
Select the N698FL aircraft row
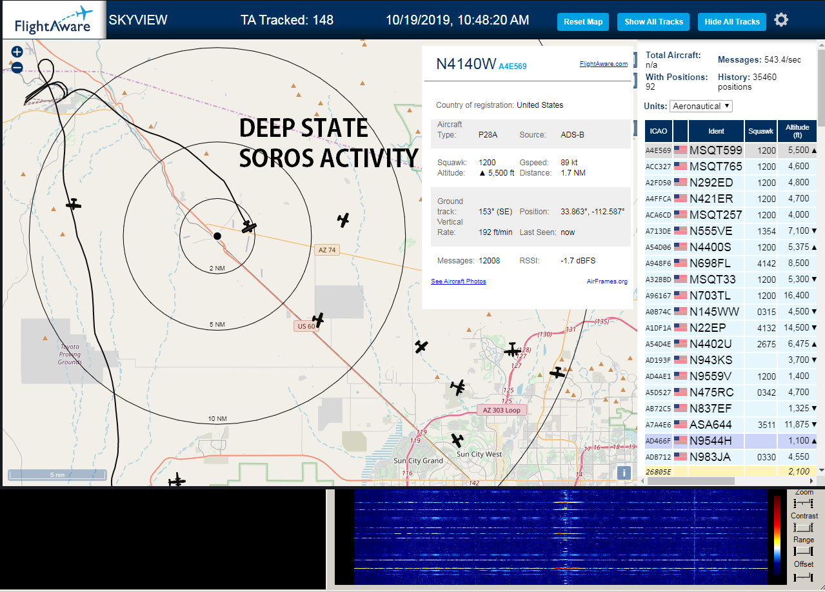click(731, 263)
